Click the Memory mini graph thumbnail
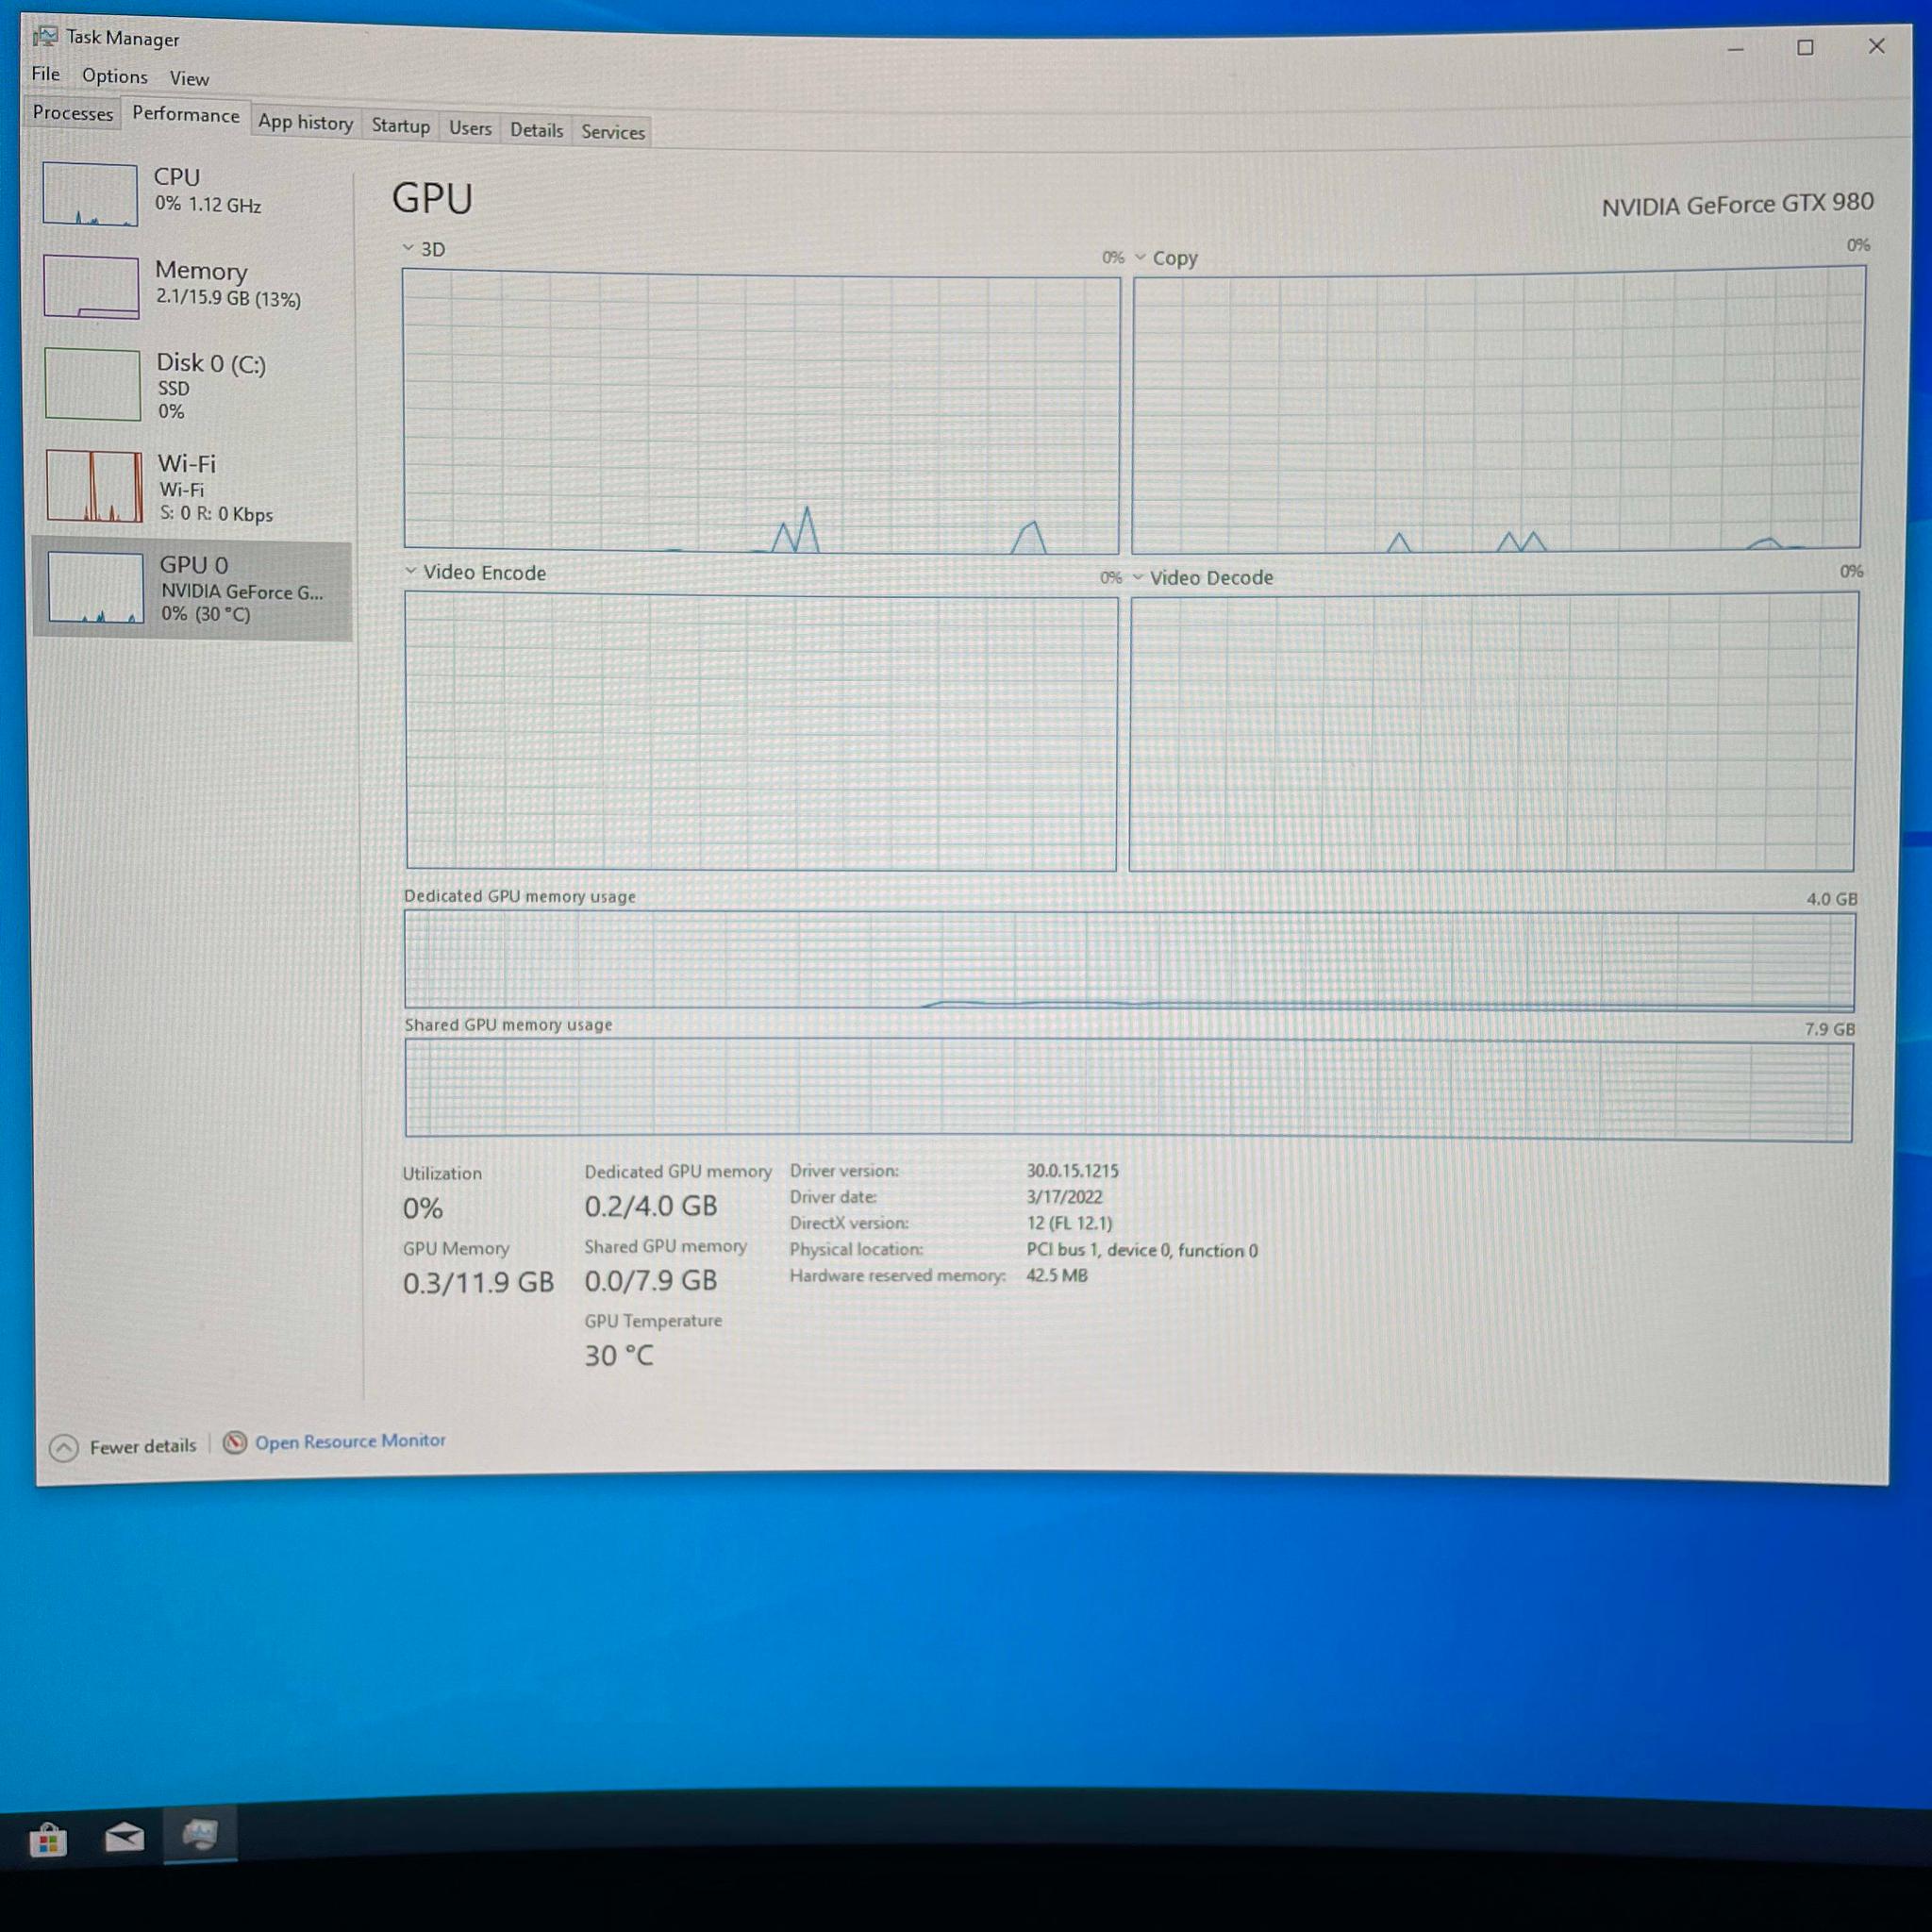Image resolution: width=1932 pixels, height=1932 pixels. [x=91, y=287]
